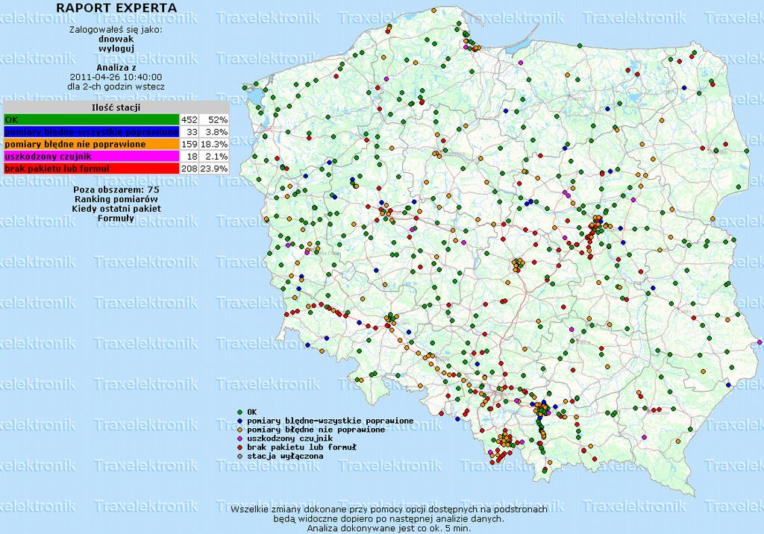Click the station count 208 cell
The width and height of the screenshot is (764, 534).
[x=190, y=169]
